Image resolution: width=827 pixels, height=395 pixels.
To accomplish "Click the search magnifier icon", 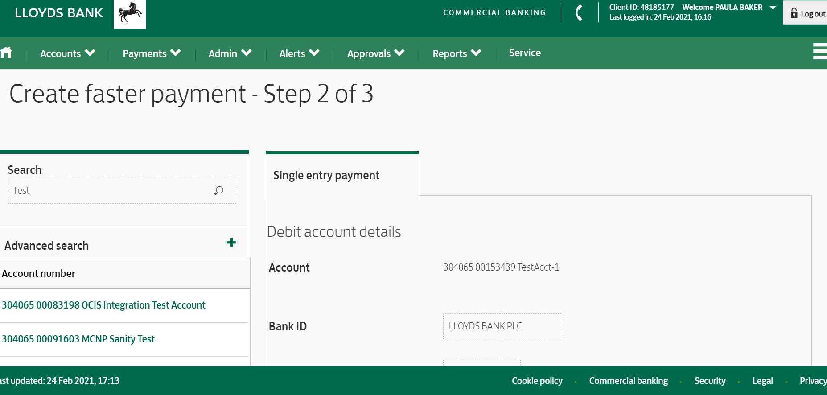I will (x=218, y=191).
